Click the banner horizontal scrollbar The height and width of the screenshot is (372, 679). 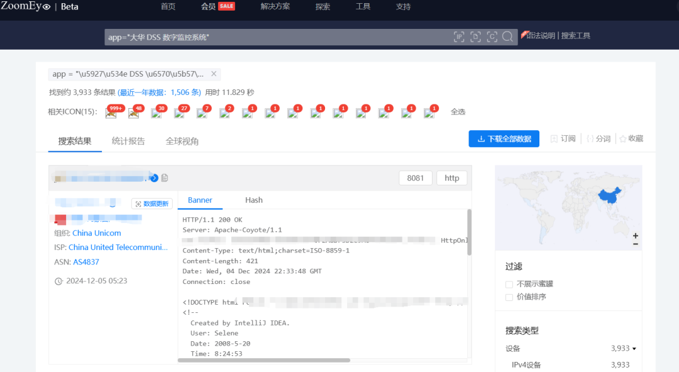[264, 360]
